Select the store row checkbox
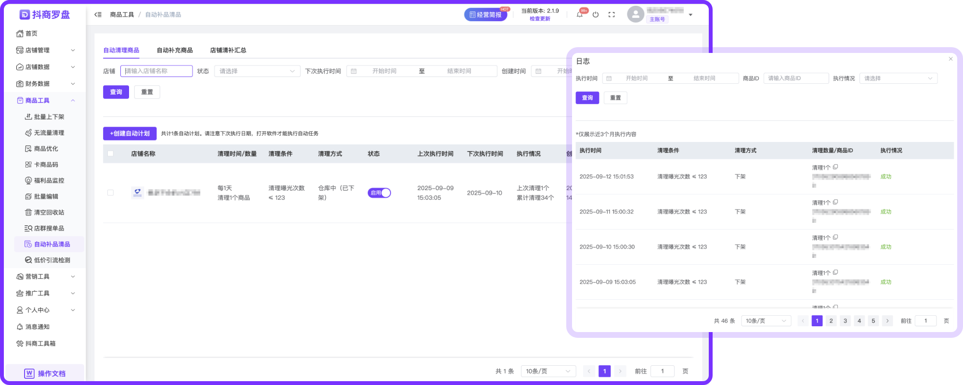963x385 pixels. pyautogui.click(x=111, y=193)
